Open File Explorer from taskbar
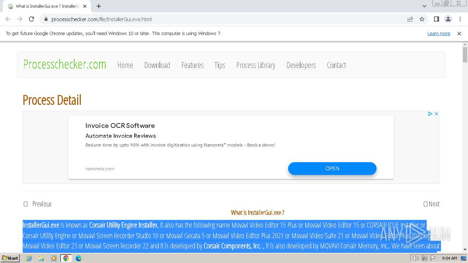Image resolution: width=468 pixels, height=263 pixels. point(41,258)
